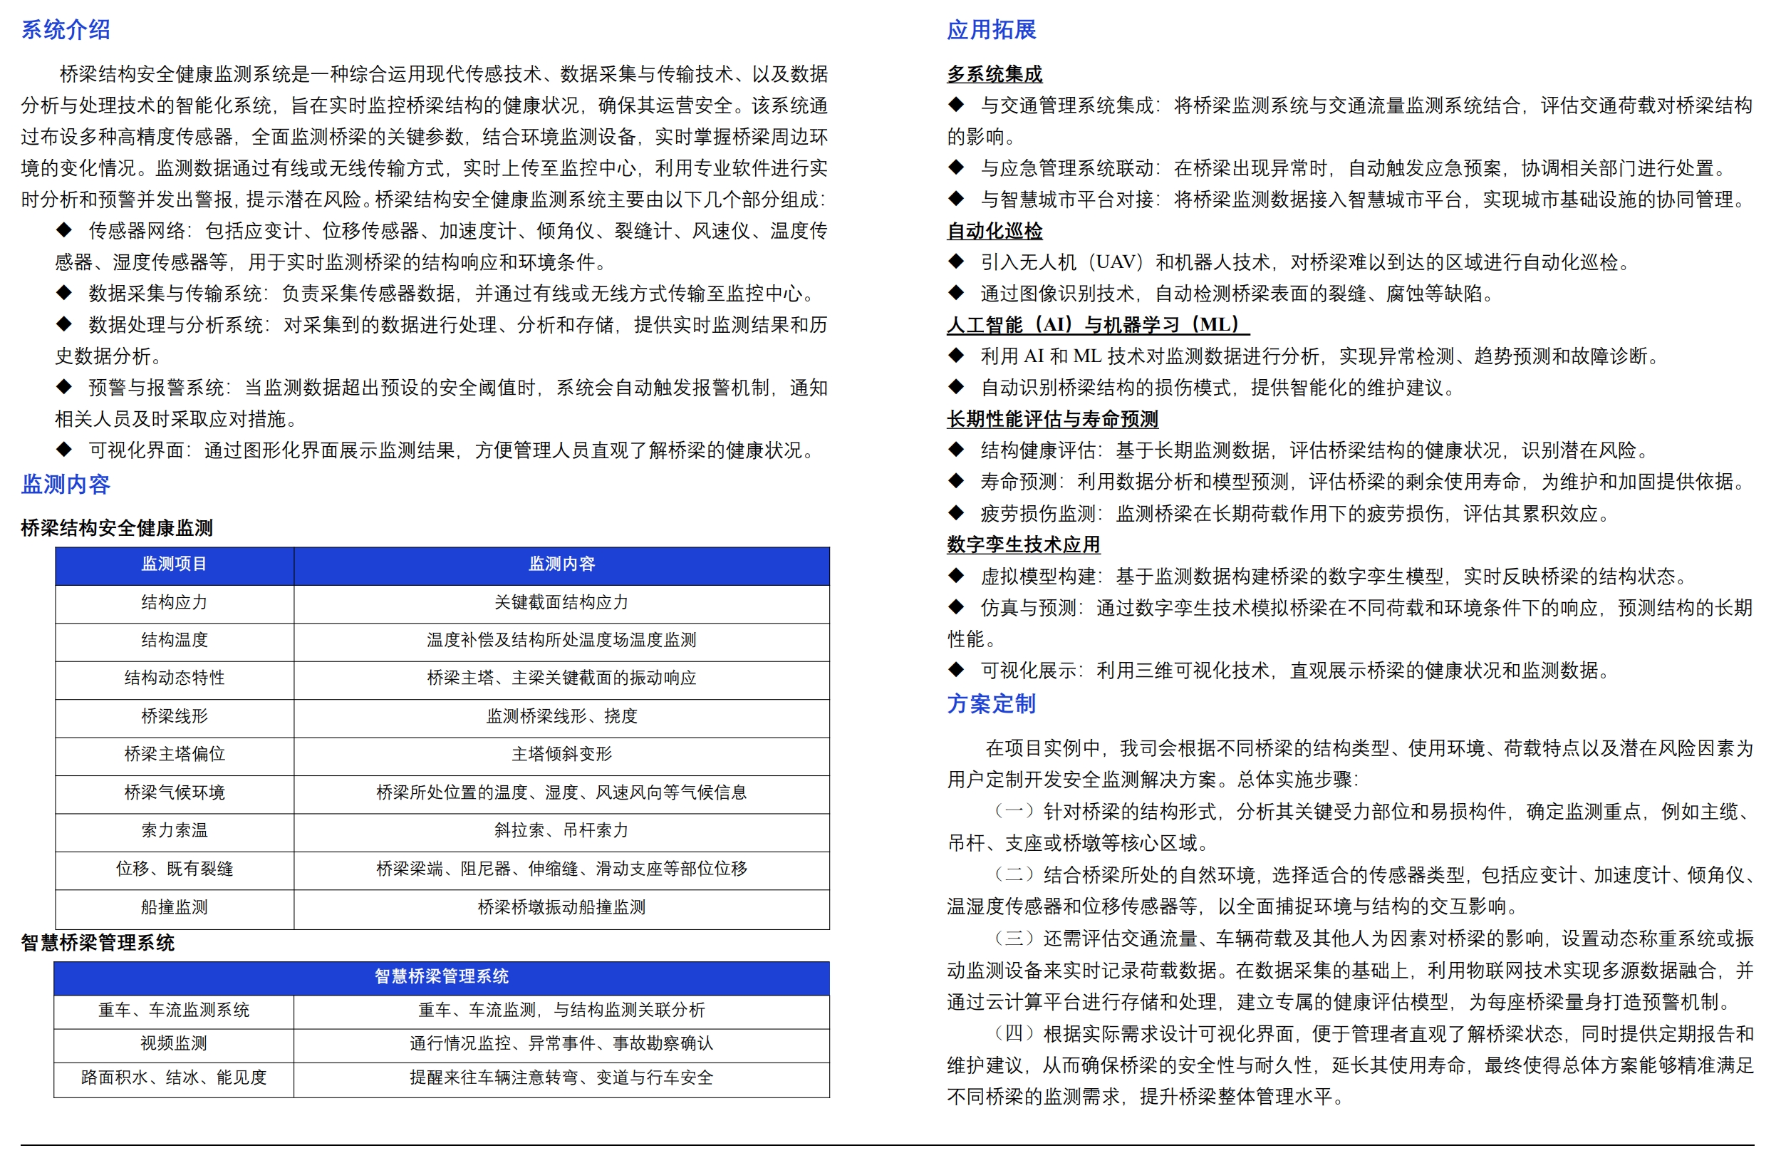Click the 监测项目 table header cell
This screenshot has width=1781, height=1168.
click(x=175, y=564)
